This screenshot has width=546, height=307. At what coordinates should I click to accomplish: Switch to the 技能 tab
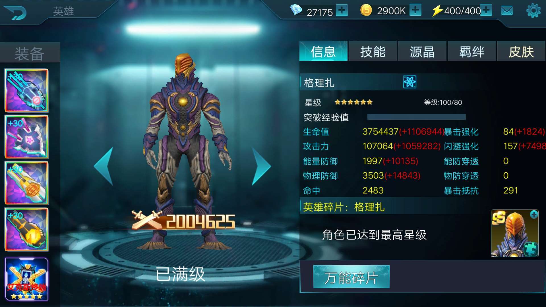tap(373, 51)
